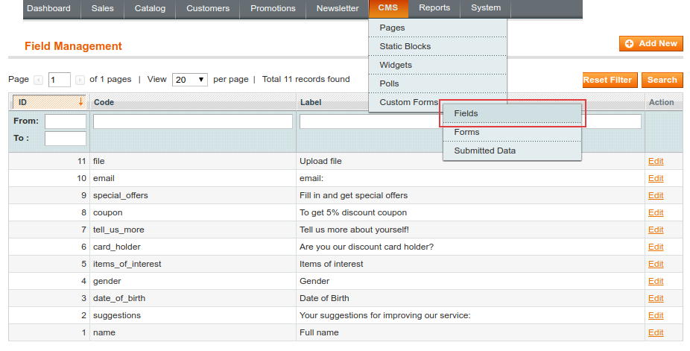
Task: Sort by the Code column header
Action: click(104, 102)
